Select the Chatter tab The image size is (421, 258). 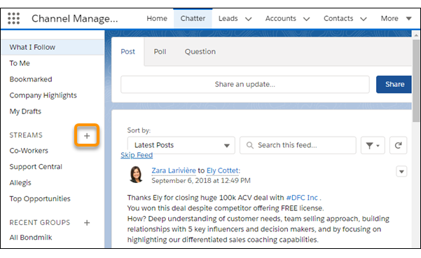point(193,18)
